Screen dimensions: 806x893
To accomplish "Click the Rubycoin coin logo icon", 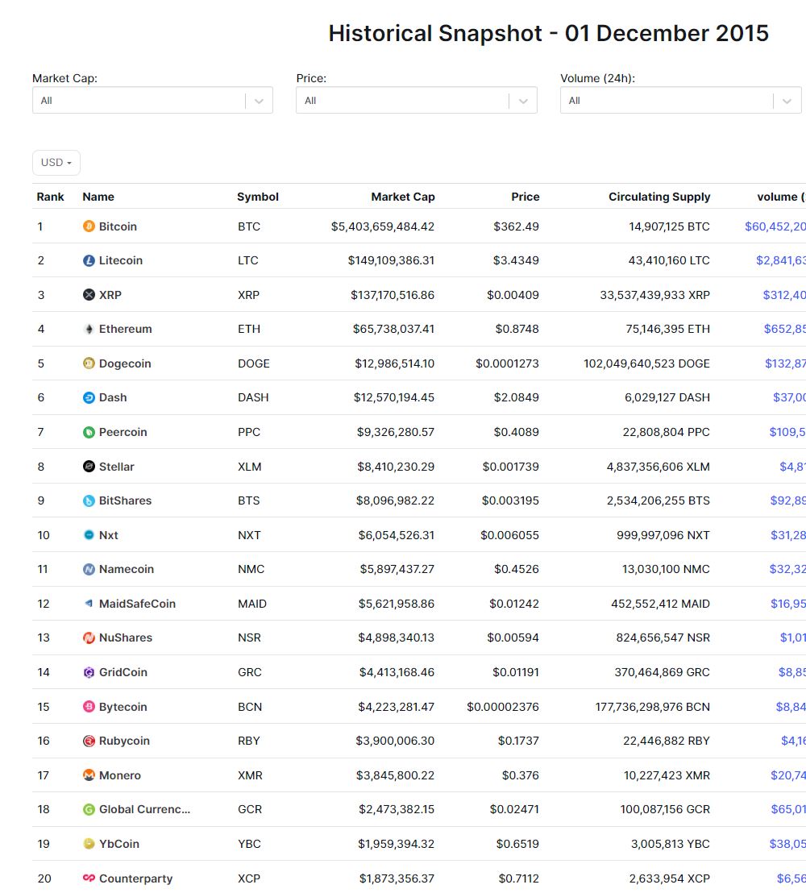I will pos(89,741).
